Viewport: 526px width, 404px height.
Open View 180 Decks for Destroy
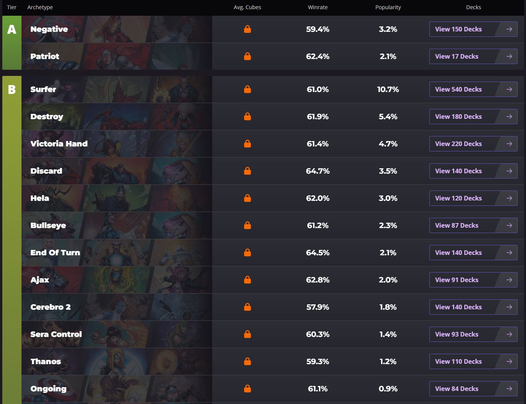(x=473, y=117)
